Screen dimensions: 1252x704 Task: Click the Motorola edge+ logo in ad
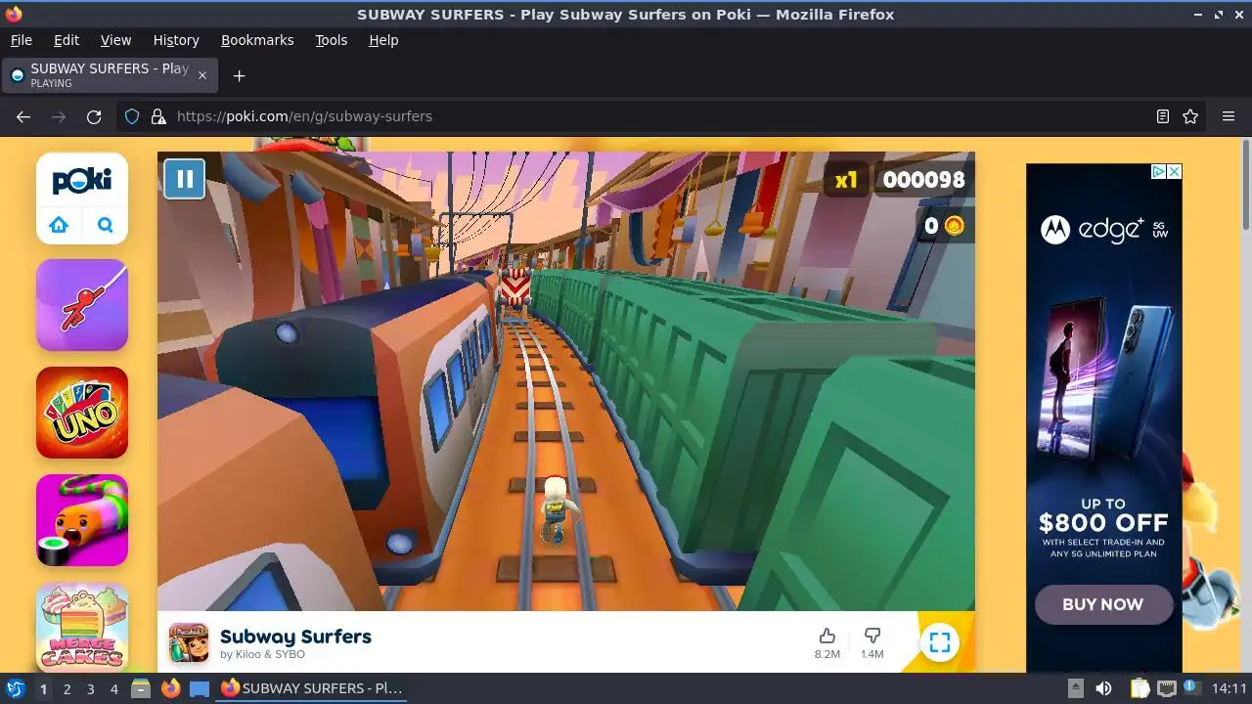[x=1104, y=230]
